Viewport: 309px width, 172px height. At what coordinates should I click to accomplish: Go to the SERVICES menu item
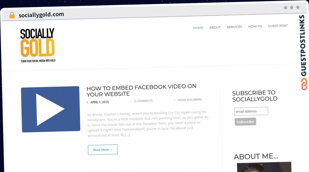[234, 27]
